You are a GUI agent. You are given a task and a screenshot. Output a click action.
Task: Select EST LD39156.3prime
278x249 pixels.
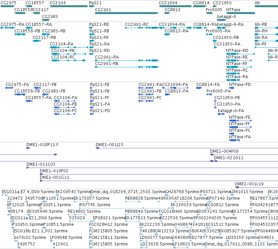(x=228, y=241)
